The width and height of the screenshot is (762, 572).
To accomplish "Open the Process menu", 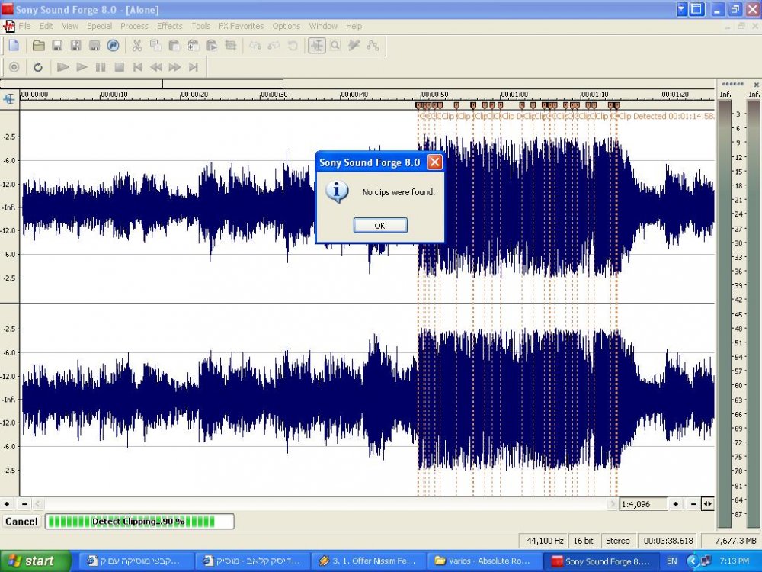I will [x=134, y=26].
